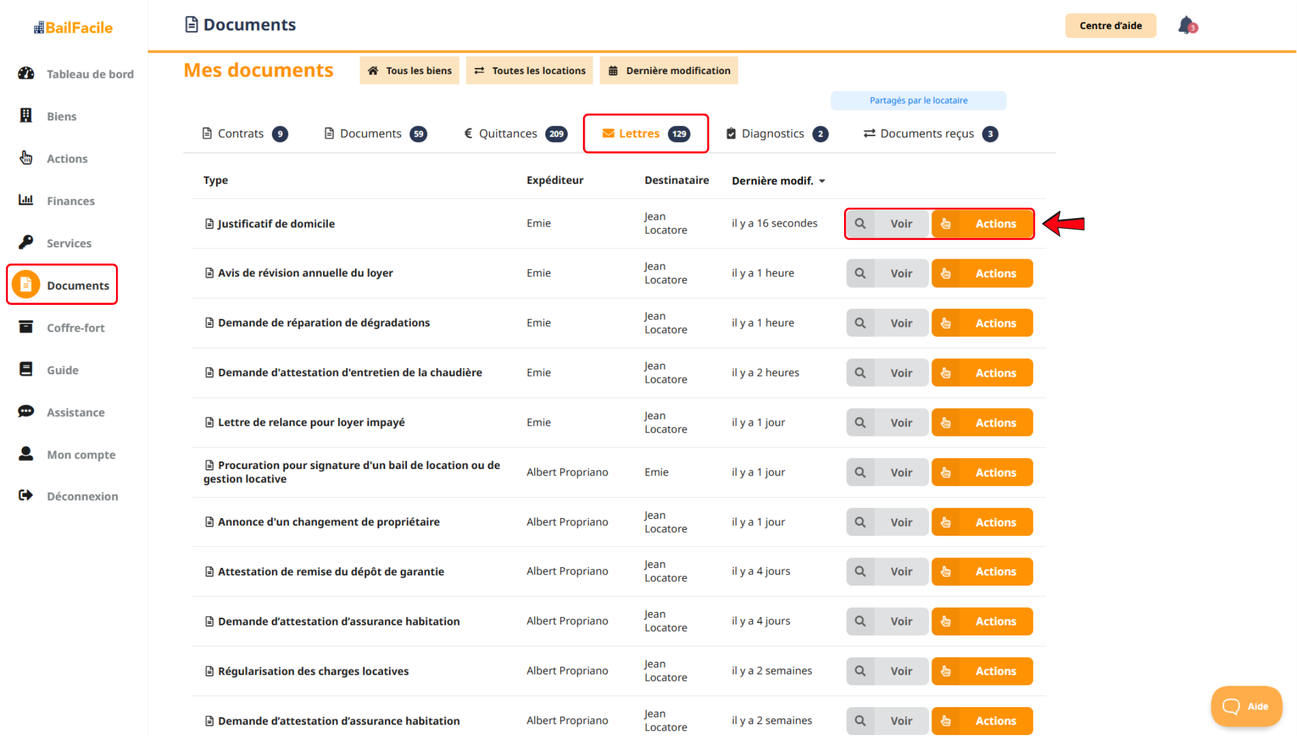Go to Biens building icon
This screenshot has width=1297, height=738.
click(x=26, y=115)
